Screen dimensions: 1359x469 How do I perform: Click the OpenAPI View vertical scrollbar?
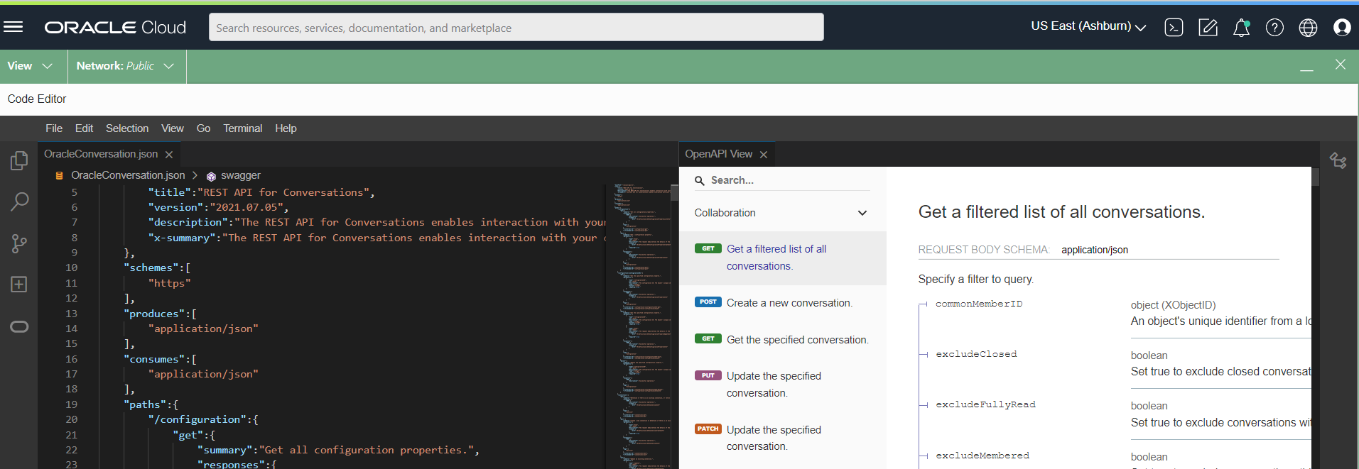click(x=1316, y=177)
